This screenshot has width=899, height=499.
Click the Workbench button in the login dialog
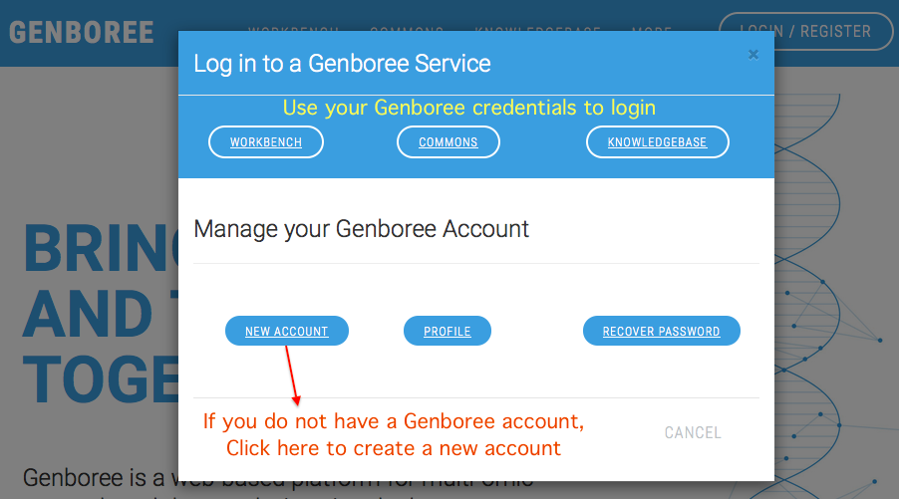[x=266, y=142]
